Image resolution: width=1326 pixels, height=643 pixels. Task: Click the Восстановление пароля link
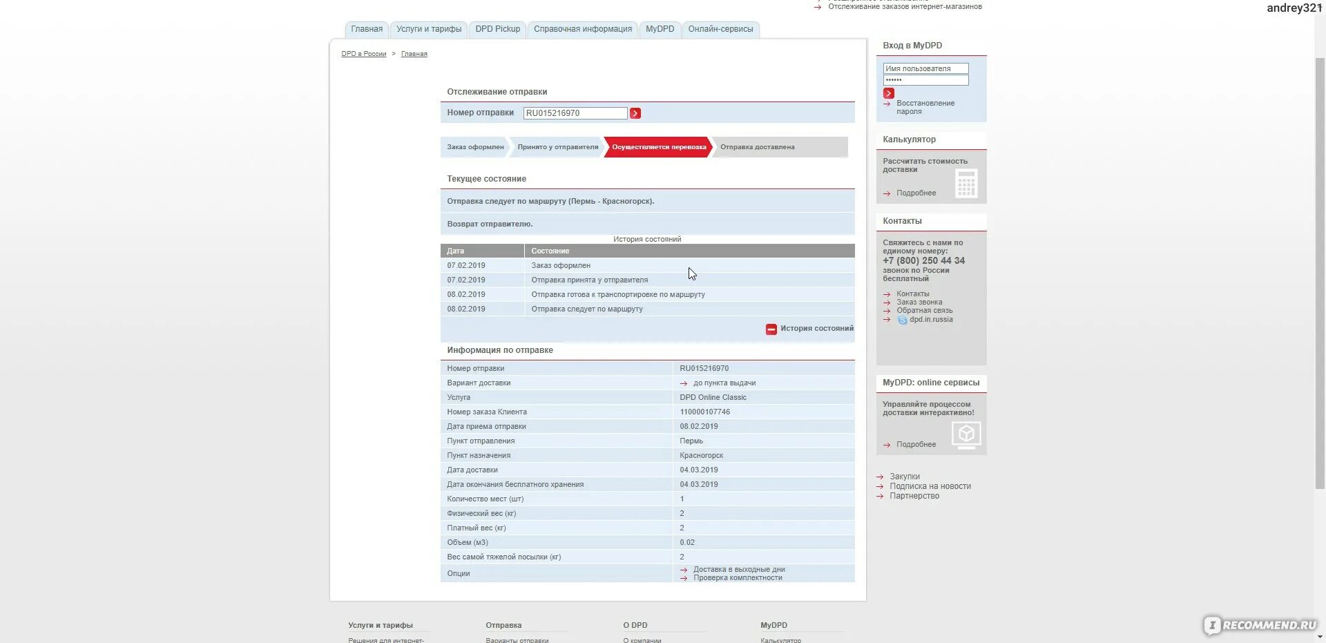point(925,107)
